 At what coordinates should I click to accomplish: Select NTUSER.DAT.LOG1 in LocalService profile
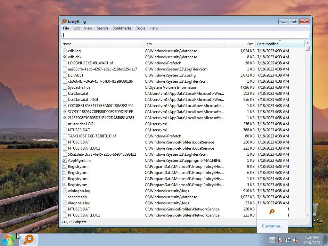pos(84,148)
